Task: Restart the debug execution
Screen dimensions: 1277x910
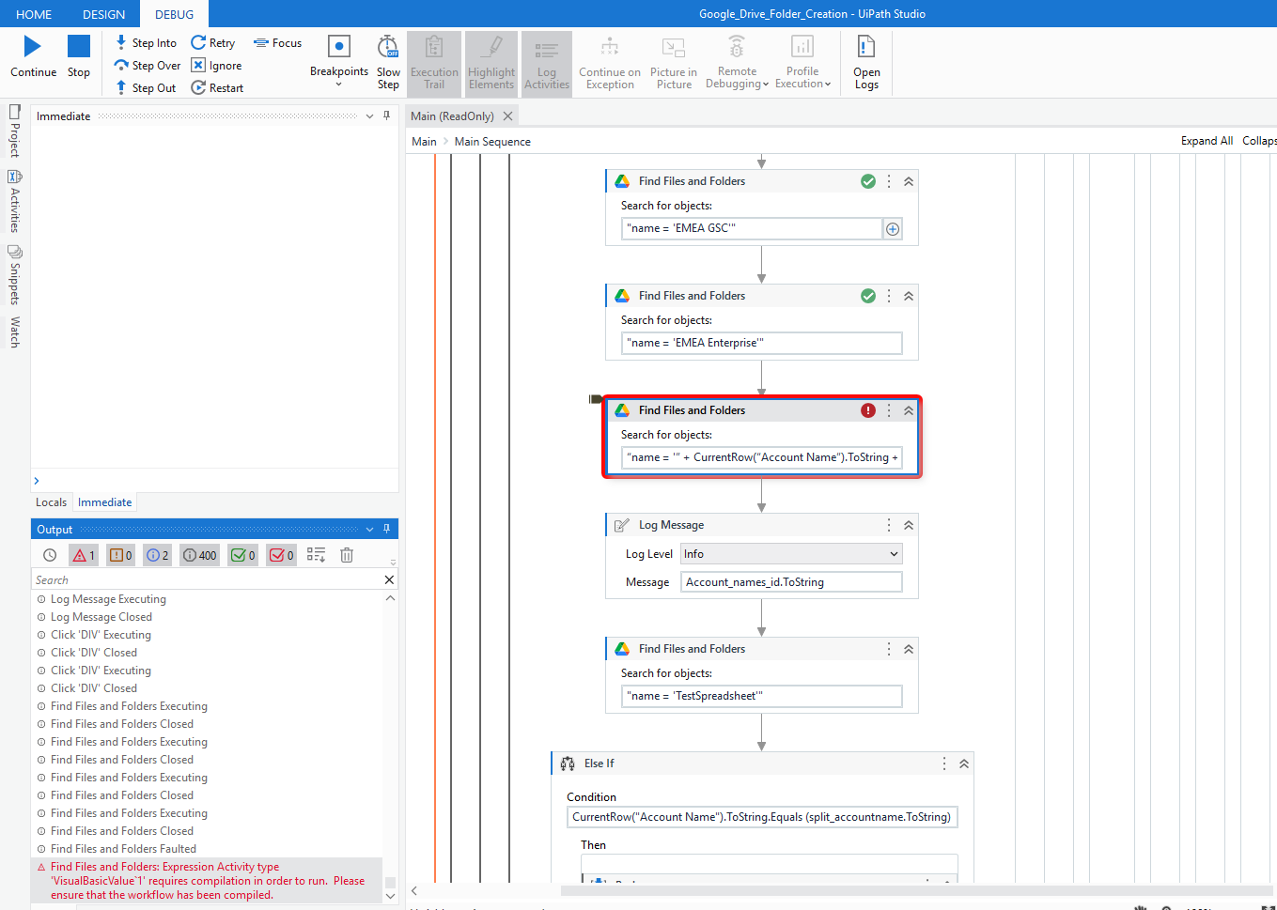Action: [218, 88]
